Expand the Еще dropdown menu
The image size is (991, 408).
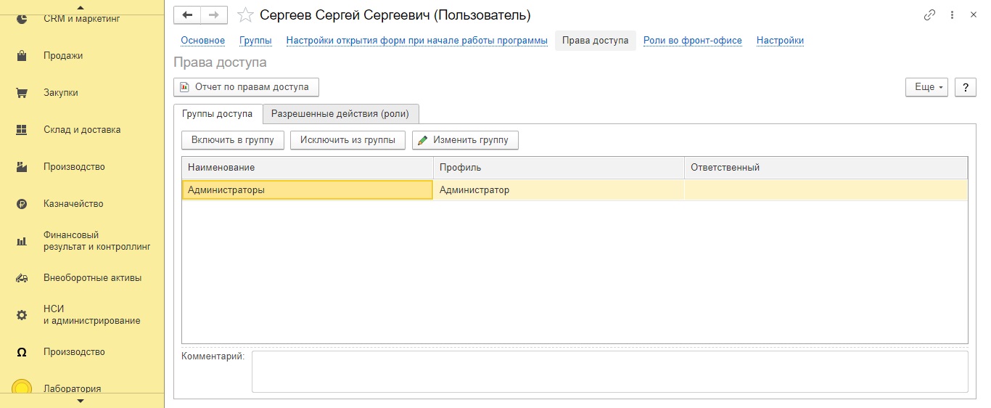point(926,87)
